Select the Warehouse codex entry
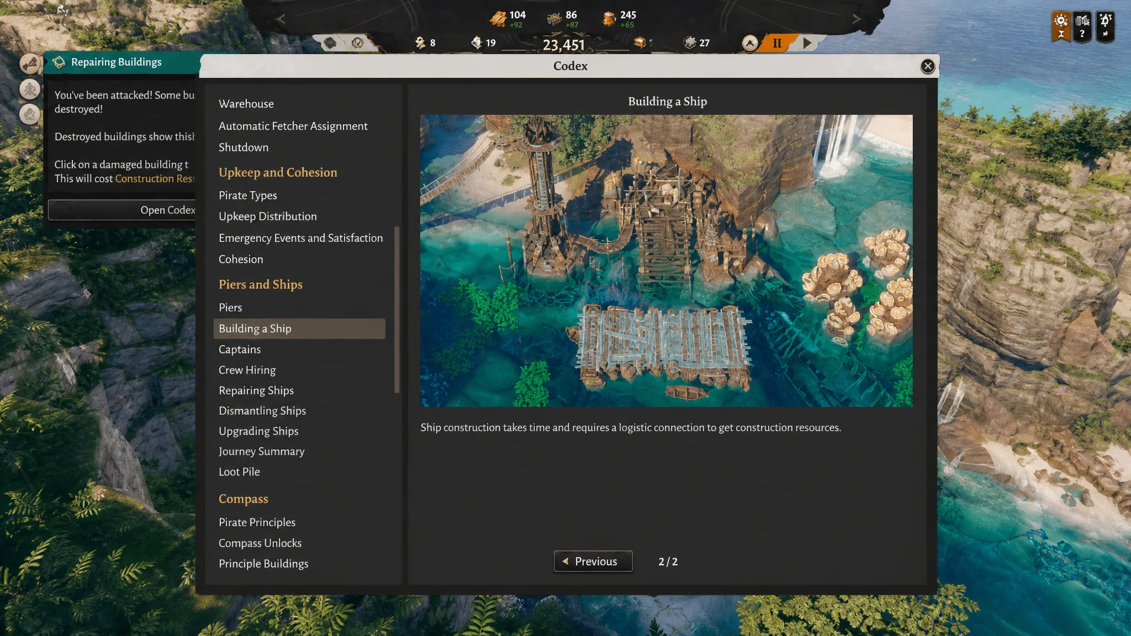The height and width of the screenshot is (636, 1131). click(x=246, y=104)
